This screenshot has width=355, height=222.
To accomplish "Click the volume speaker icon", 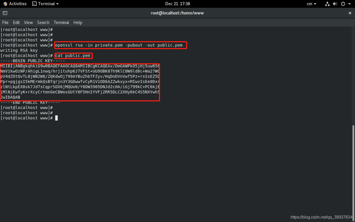I will coord(335,4).
